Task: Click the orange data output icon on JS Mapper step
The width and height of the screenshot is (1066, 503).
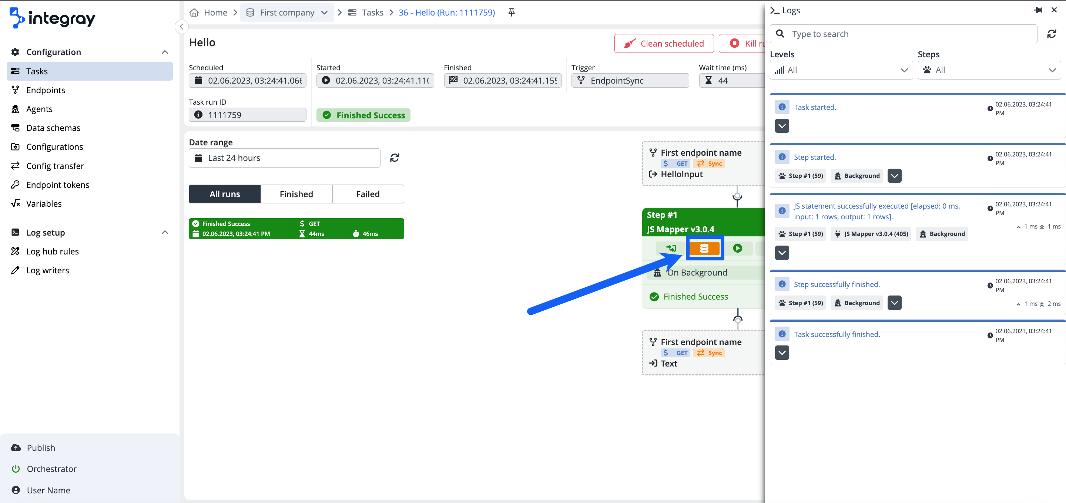Action: (x=705, y=248)
